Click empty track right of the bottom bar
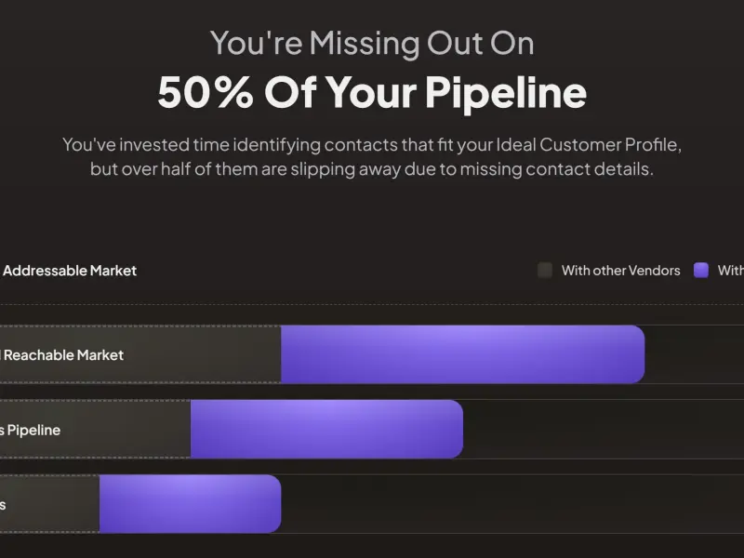 (512, 504)
